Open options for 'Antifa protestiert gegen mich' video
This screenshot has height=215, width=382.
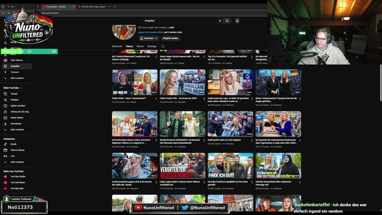(x=156, y=182)
